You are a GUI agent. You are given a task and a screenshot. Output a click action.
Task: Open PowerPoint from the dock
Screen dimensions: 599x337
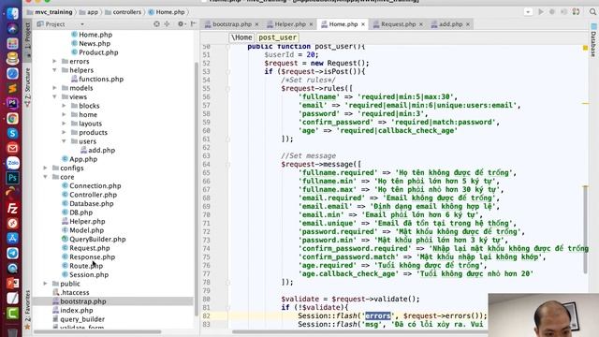coord(12,283)
